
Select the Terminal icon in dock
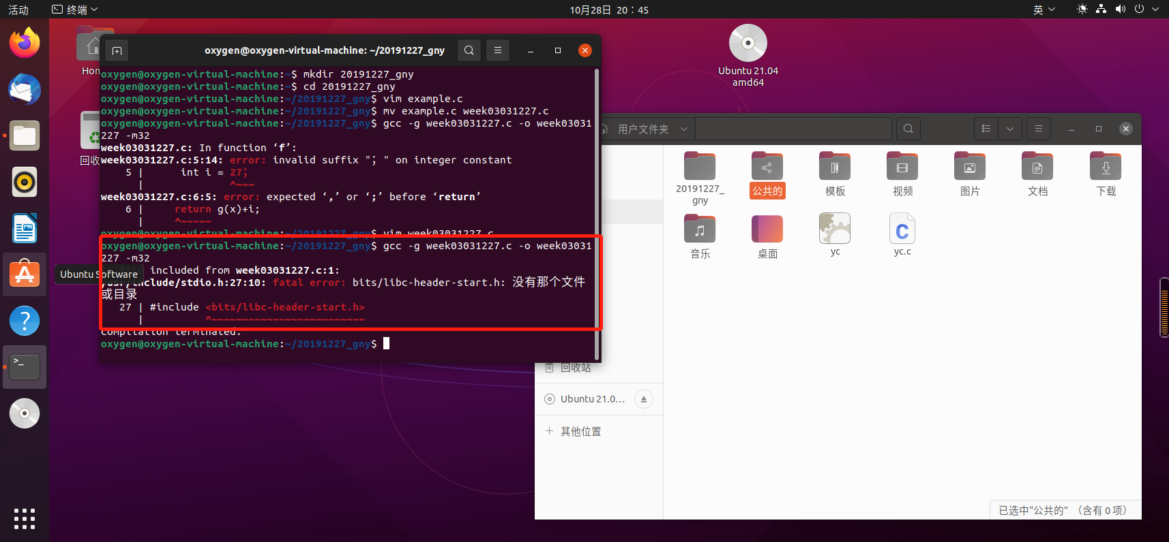click(x=25, y=367)
